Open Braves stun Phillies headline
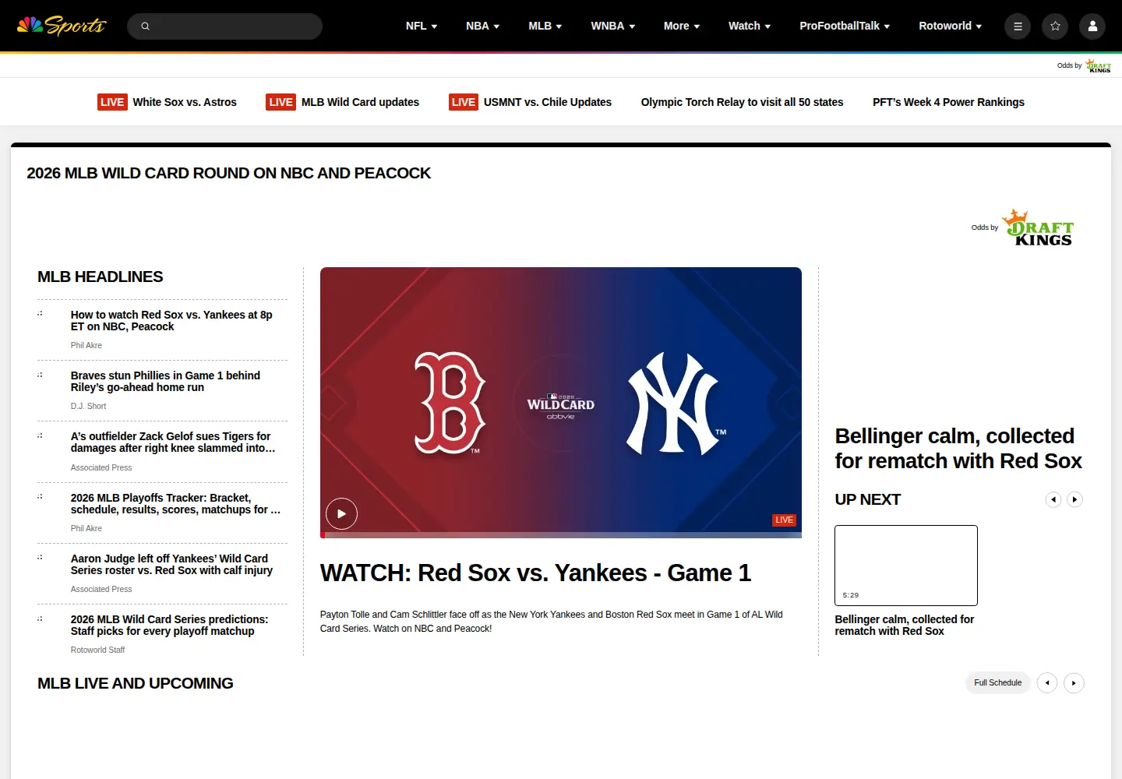This screenshot has height=779, width=1122. [165, 382]
